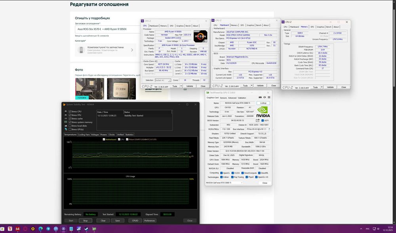Expand the category selector chevron
Screen dimensions: 396x233
pyautogui.click(x=132, y=50)
